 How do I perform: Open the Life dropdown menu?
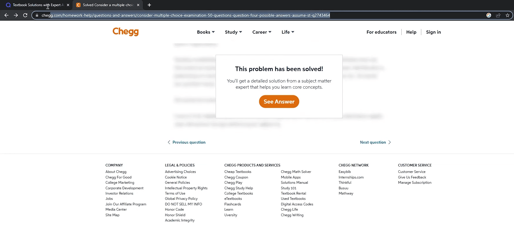coord(288,32)
